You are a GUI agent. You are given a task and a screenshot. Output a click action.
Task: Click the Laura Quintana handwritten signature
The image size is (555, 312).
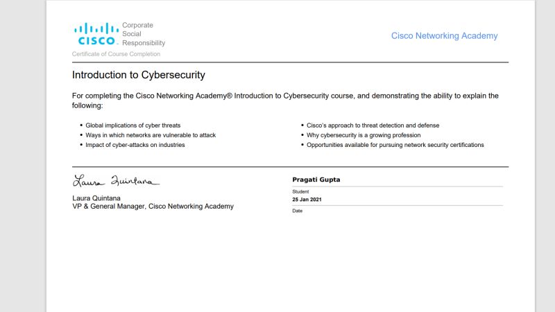pos(116,180)
